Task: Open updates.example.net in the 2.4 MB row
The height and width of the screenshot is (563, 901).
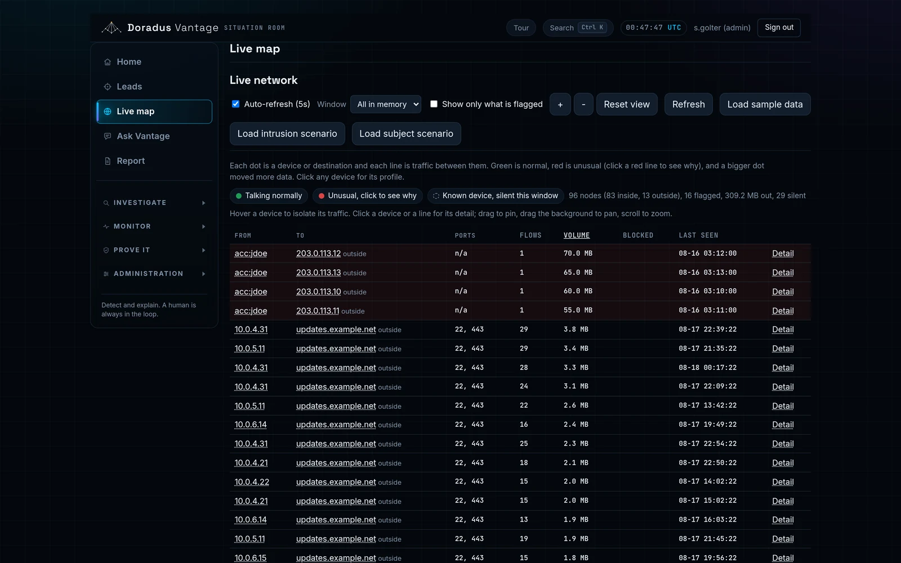Action: [x=336, y=425]
